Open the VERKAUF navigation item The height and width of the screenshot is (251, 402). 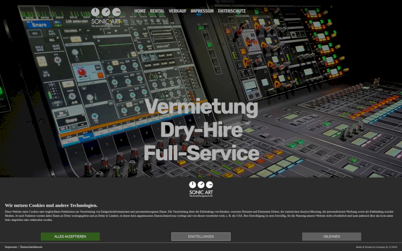(x=177, y=11)
